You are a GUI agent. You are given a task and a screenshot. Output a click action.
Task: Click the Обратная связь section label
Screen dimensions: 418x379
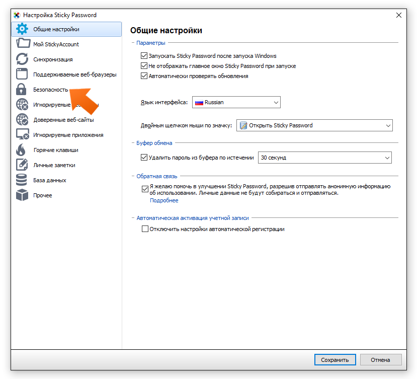pyautogui.click(x=157, y=176)
